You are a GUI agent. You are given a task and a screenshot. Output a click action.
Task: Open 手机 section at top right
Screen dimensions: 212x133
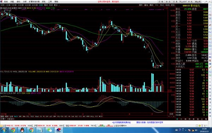(x=190, y=2)
